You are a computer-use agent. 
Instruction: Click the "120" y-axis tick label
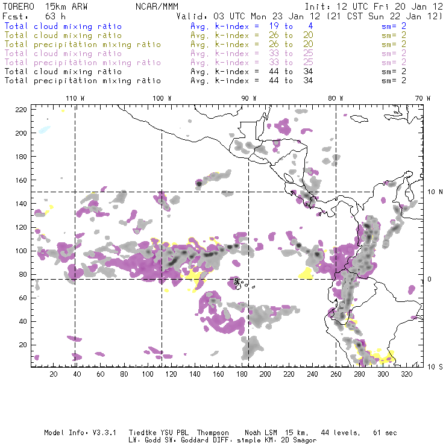(21, 227)
